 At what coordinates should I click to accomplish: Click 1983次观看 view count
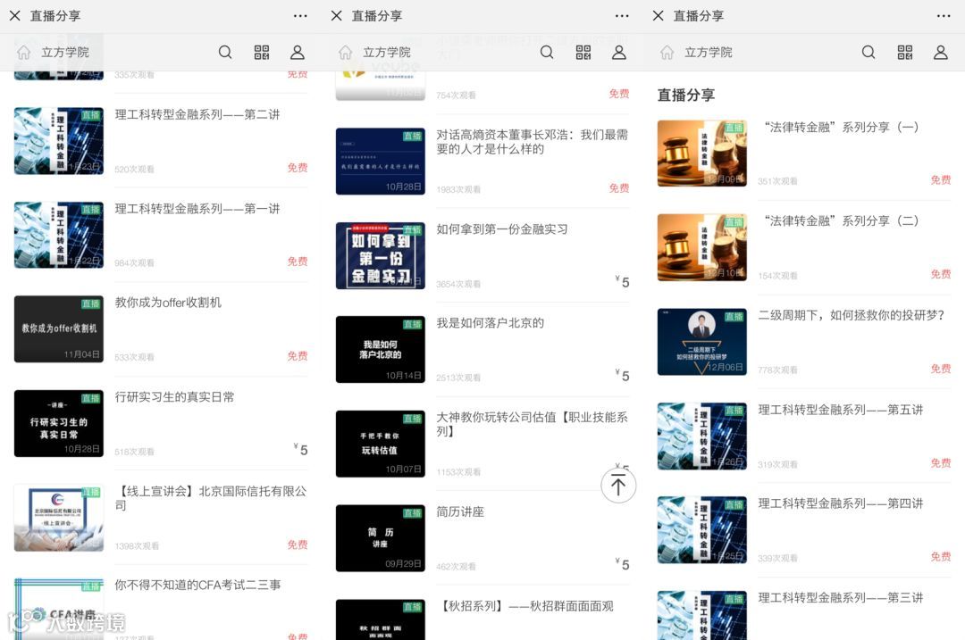coord(458,190)
